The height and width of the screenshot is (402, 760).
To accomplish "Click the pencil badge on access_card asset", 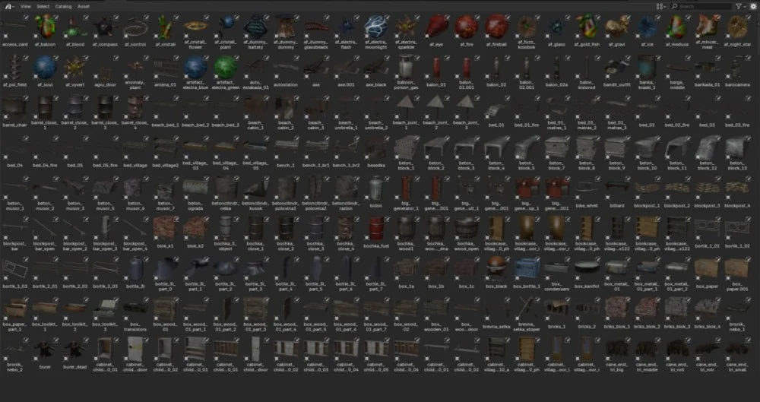I will [x=24, y=17].
